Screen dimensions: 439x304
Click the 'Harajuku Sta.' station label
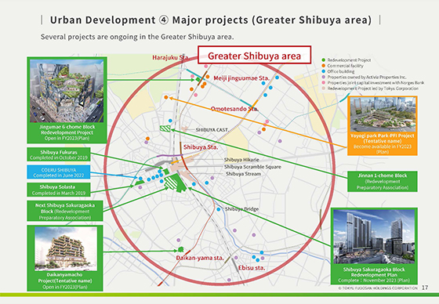click(x=171, y=57)
